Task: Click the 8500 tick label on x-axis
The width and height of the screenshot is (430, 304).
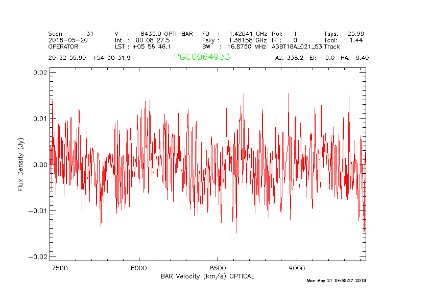Action: pos(218,268)
